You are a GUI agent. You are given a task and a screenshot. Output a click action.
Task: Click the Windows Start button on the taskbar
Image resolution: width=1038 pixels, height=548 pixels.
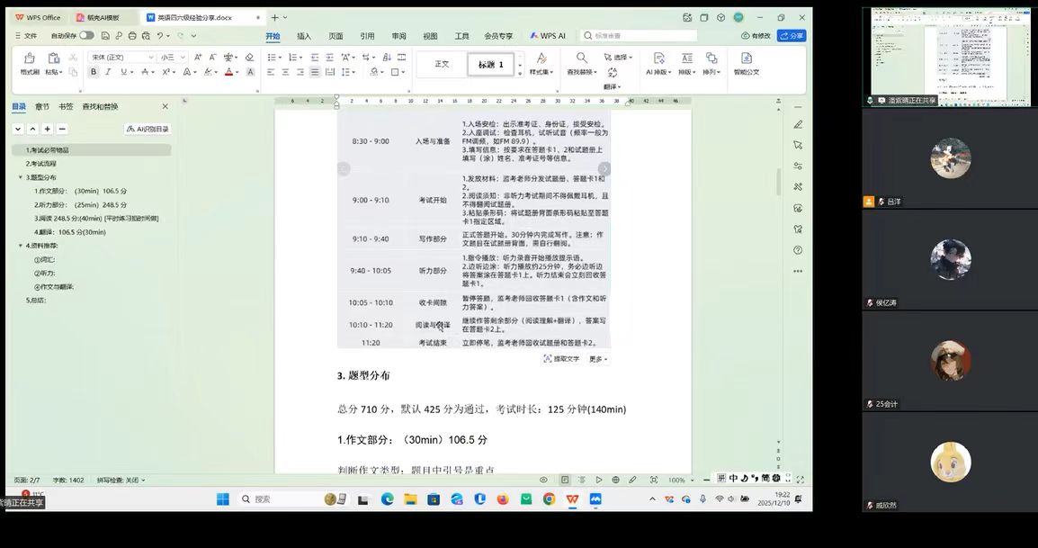point(222,499)
